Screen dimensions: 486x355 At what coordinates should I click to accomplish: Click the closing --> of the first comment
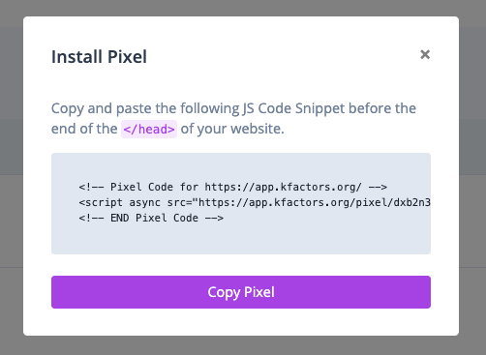[378, 187]
